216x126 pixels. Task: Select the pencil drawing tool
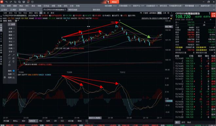click(x=9, y=55)
